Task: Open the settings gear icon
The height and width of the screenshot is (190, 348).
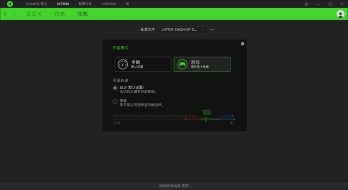Action: point(306,4)
